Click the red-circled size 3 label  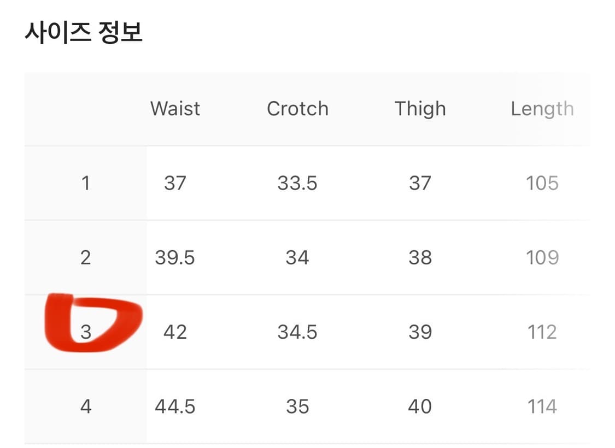86,332
